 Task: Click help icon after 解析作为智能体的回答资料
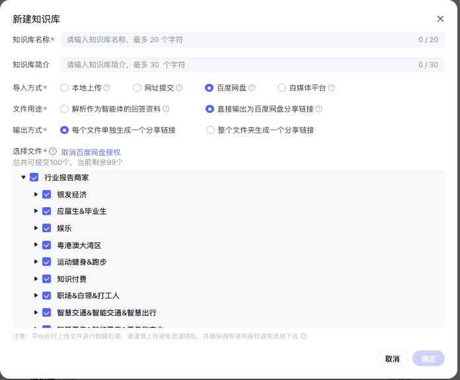pyautogui.click(x=167, y=109)
